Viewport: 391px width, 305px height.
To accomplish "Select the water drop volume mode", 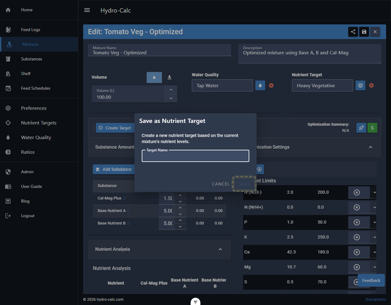I will click(x=154, y=77).
